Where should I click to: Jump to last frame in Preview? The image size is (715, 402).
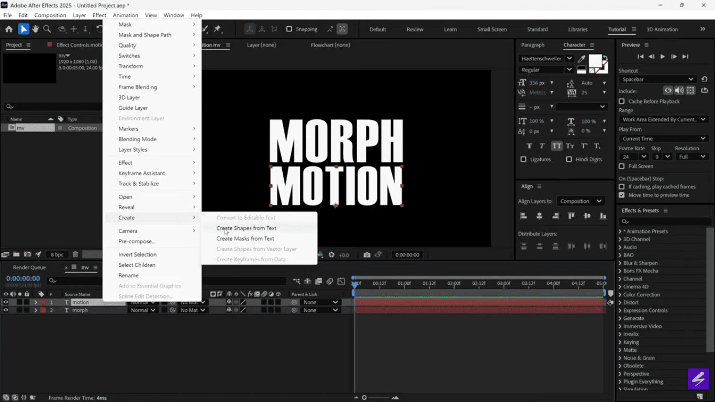(x=685, y=57)
